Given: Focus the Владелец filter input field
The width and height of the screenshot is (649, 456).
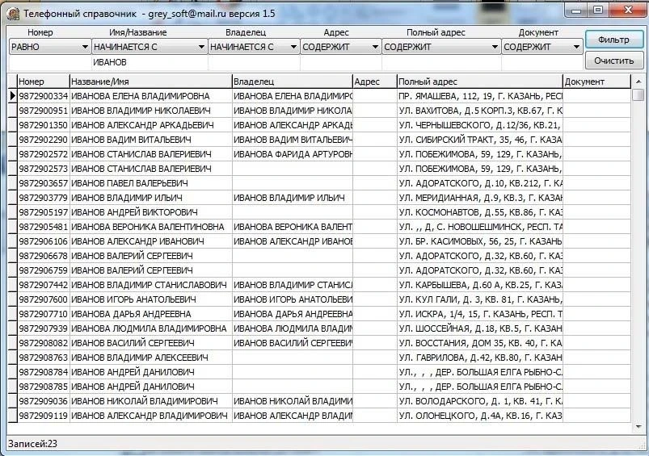Looking at the screenshot, I should click(x=254, y=62).
